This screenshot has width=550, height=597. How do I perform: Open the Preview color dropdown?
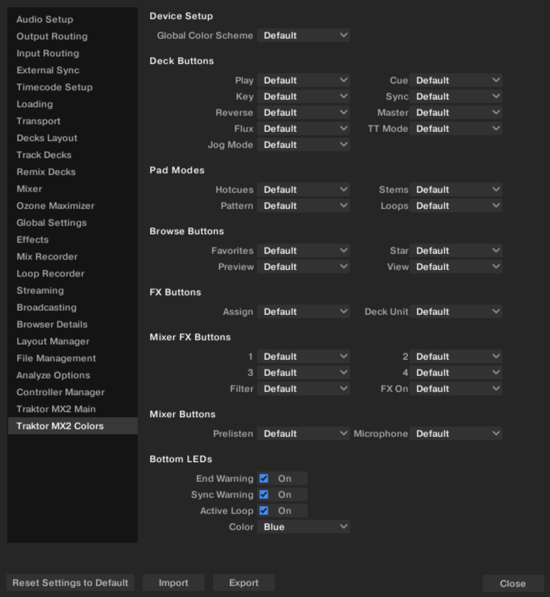click(304, 267)
